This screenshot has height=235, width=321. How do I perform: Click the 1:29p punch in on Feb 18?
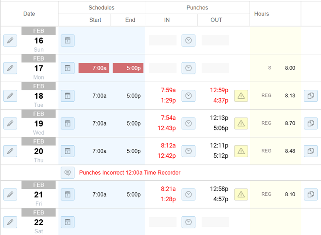[x=168, y=100]
